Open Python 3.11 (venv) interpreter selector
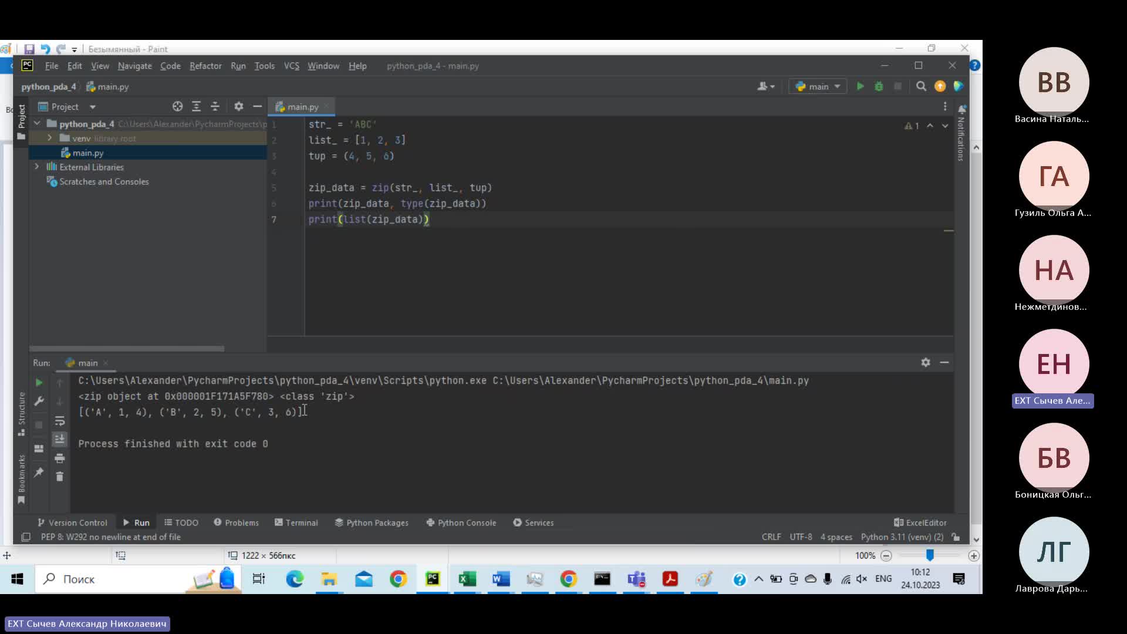The width and height of the screenshot is (1127, 634). pyautogui.click(x=902, y=537)
